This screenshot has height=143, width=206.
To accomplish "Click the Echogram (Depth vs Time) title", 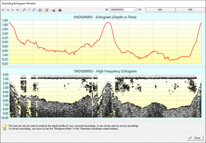I will click(x=105, y=17).
